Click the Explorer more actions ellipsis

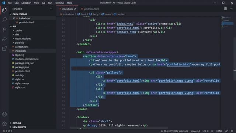tap(51, 9)
